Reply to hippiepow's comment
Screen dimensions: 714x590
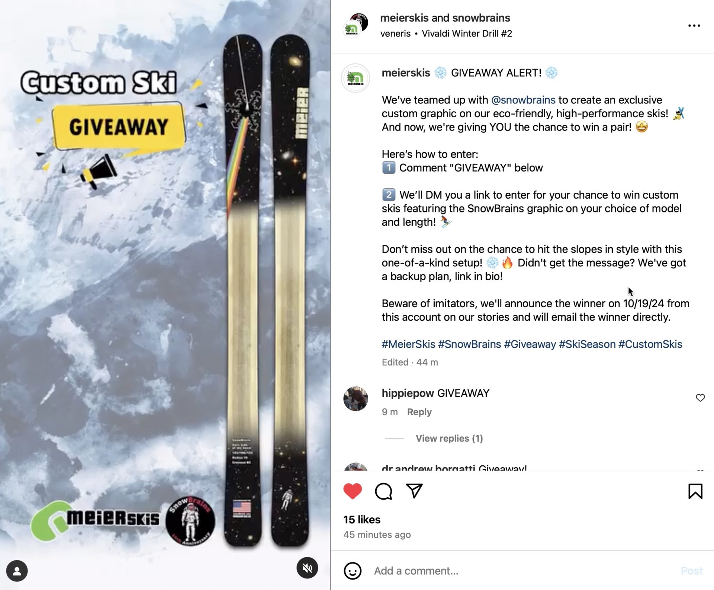(x=419, y=412)
